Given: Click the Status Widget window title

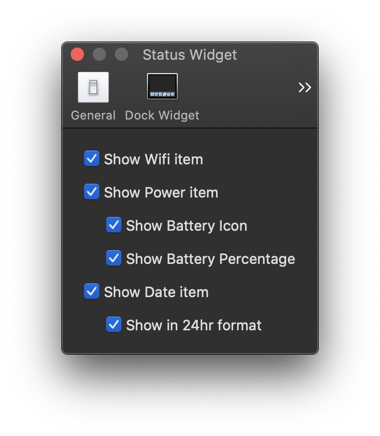Looking at the screenshot, I should [189, 55].
